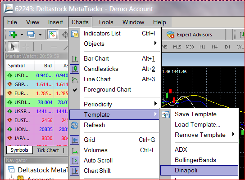Select the USDJ... row in Market Watch
The height and width of the screenshot is (180, 245).
tap(37, 102)
